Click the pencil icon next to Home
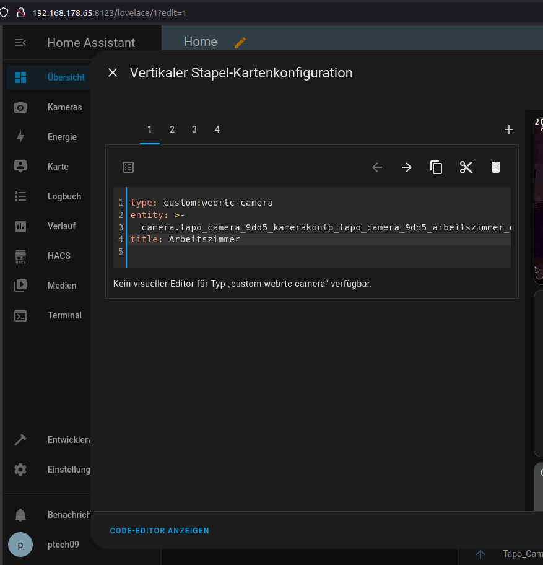543x565 pixels. coord(240,42)
